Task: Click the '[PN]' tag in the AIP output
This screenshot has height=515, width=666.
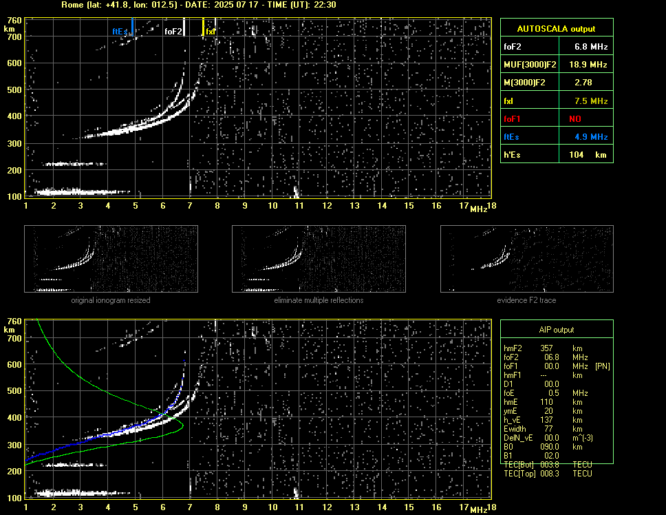Action: click(602, 366)
